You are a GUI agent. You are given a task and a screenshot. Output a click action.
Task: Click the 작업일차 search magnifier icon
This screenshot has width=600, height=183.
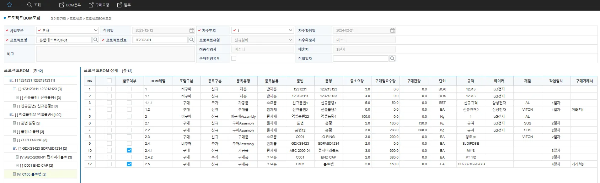(392, 59)
